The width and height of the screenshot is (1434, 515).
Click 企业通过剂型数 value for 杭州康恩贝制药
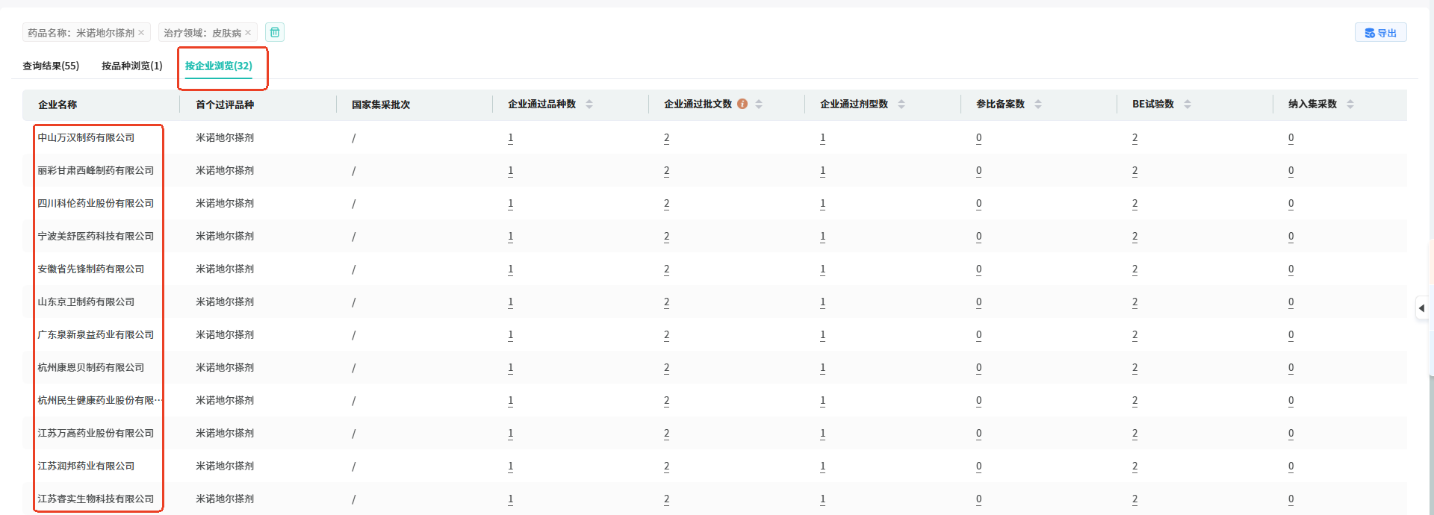(x=822, y=368)
